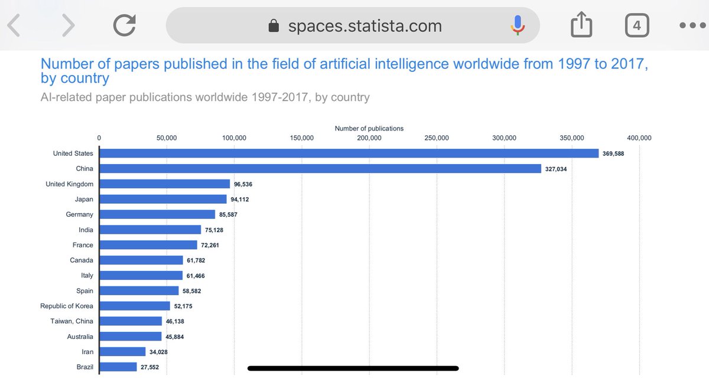This screenshot has width=709, height=379.
Task: Click the Brazil bar showing 27,552
Action: [118, 367]
